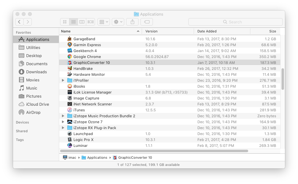
Task: Click imac in the path bar
Action: point(69,157)
